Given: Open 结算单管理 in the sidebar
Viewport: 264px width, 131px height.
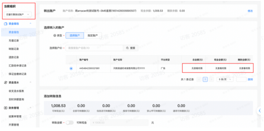Looking at the screenshot, I should [x=15, y=116].
